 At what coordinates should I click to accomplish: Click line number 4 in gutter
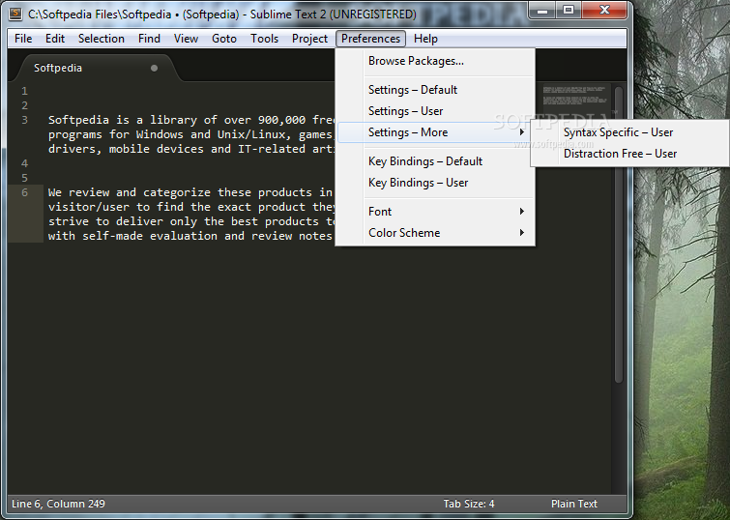[24, 163]
